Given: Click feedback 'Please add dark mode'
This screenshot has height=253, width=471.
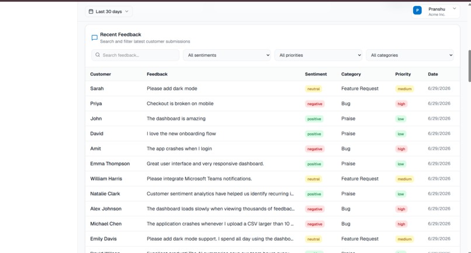Looking at the screenshot, I should pos(172,89).
